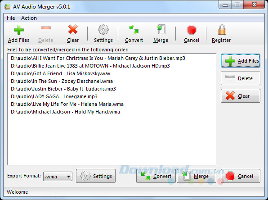Click the green plus Add Files toolbar icon

[x=18, y=30]
